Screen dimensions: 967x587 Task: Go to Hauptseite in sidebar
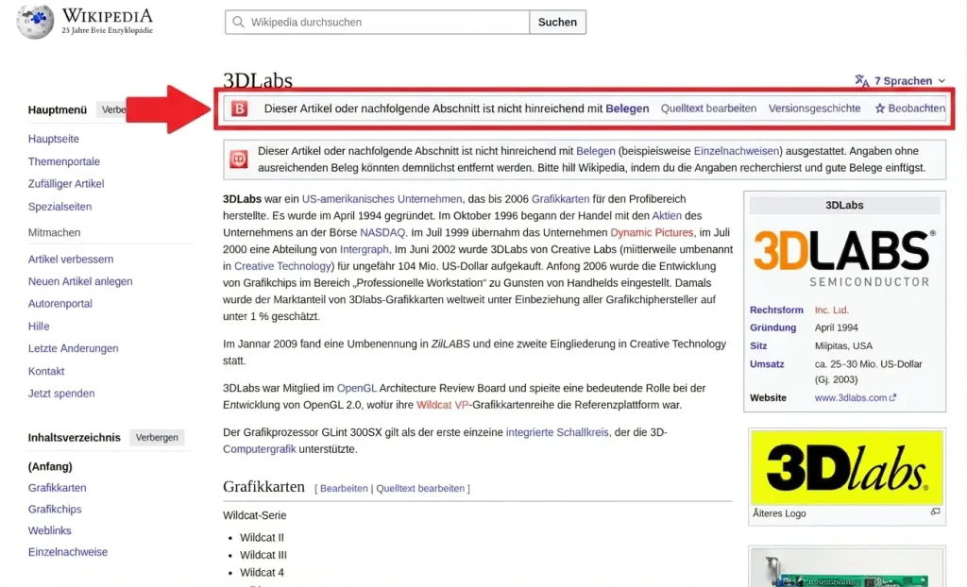[x=54, y=139]
